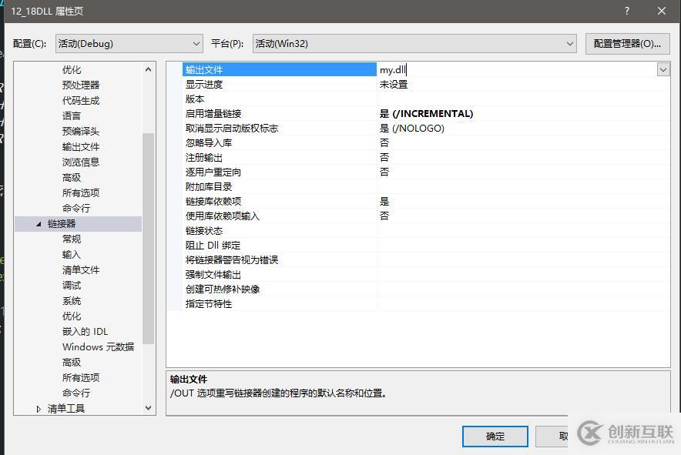Select 清单文件 under 链接器
This screenshot has height=455, width=681.
[x=81, y=270]
